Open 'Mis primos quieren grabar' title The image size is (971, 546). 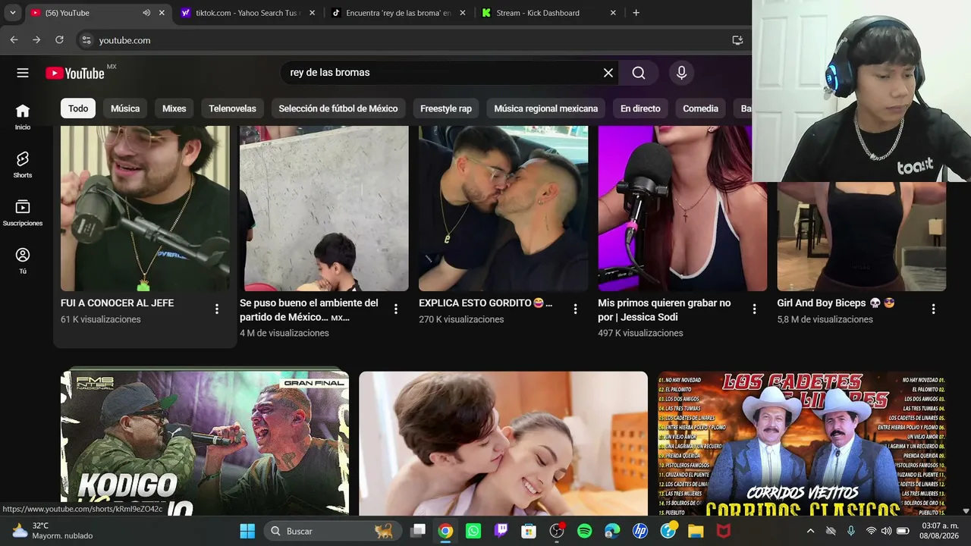[x=665, y=309]
